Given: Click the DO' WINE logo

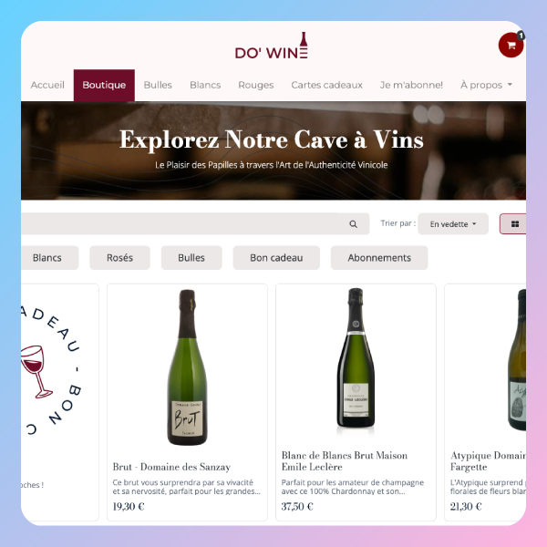Looking at the screenshot, I should click(x=272, y=46).
